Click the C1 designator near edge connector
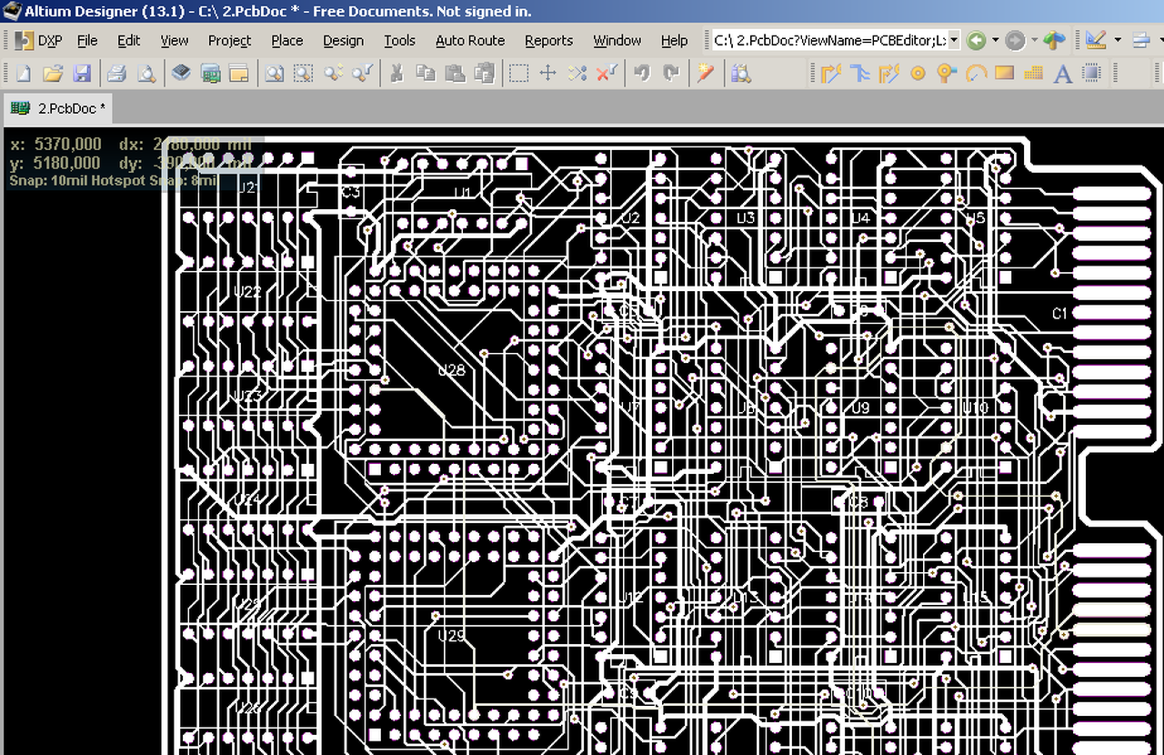Viewport: 1164px width, 755px height. coord(1059,314)
